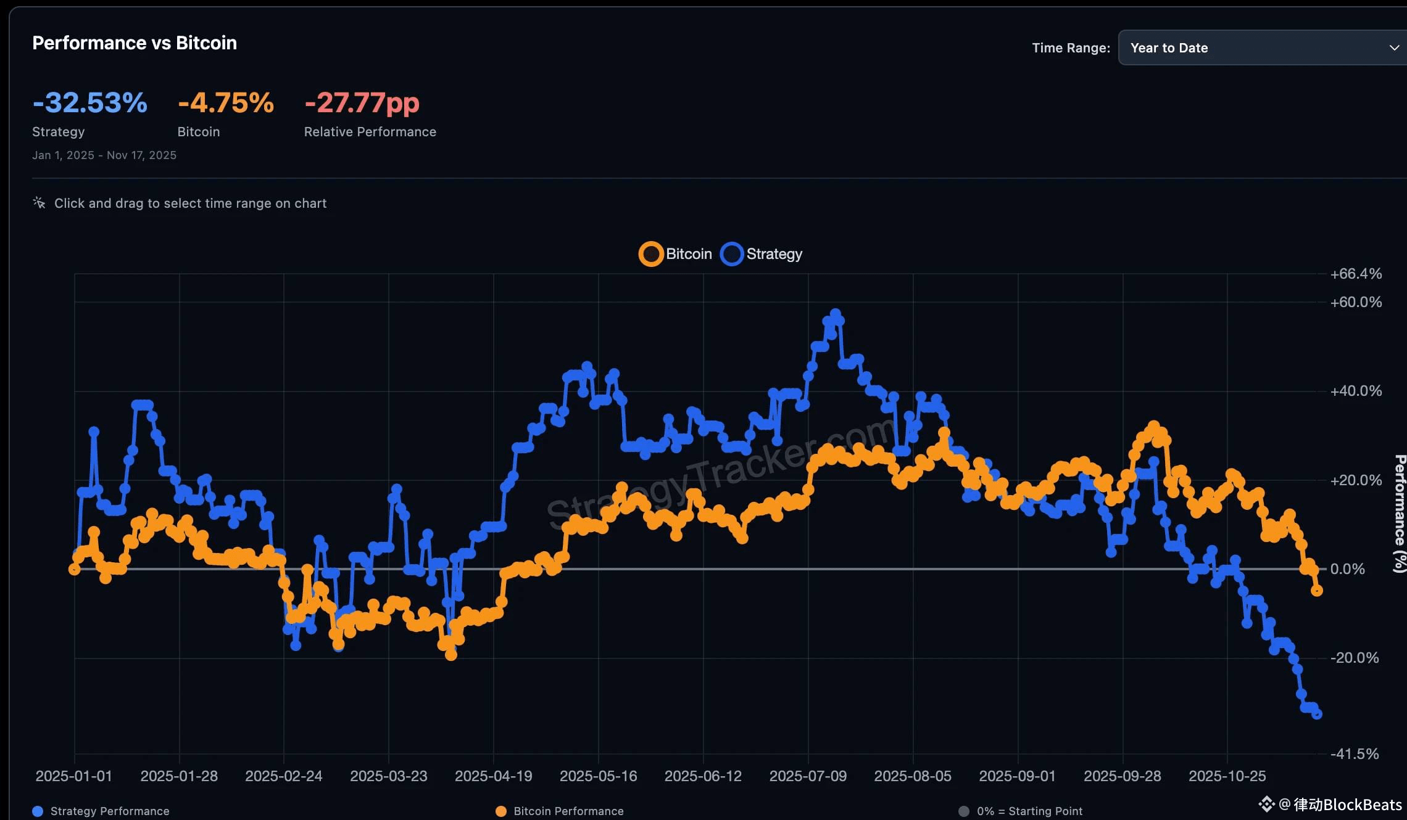
Task: Click the +40.0% y-axis label
Action: coord(1355,391)
